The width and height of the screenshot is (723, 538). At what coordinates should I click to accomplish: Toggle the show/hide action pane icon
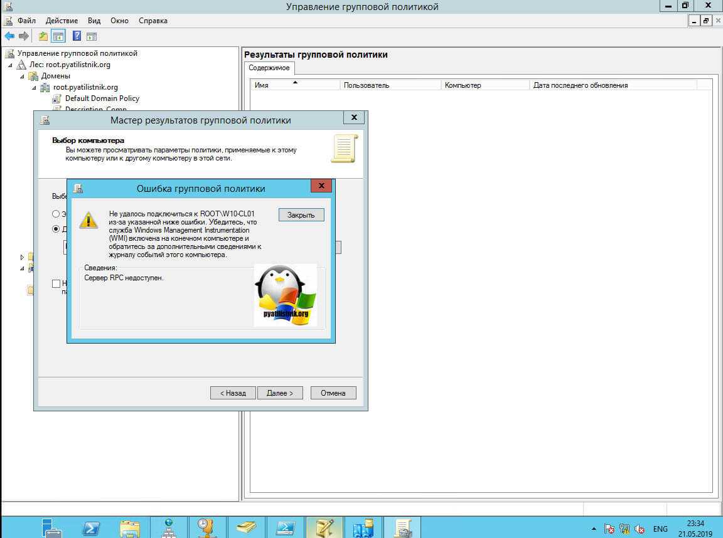(x=92, y=36)
